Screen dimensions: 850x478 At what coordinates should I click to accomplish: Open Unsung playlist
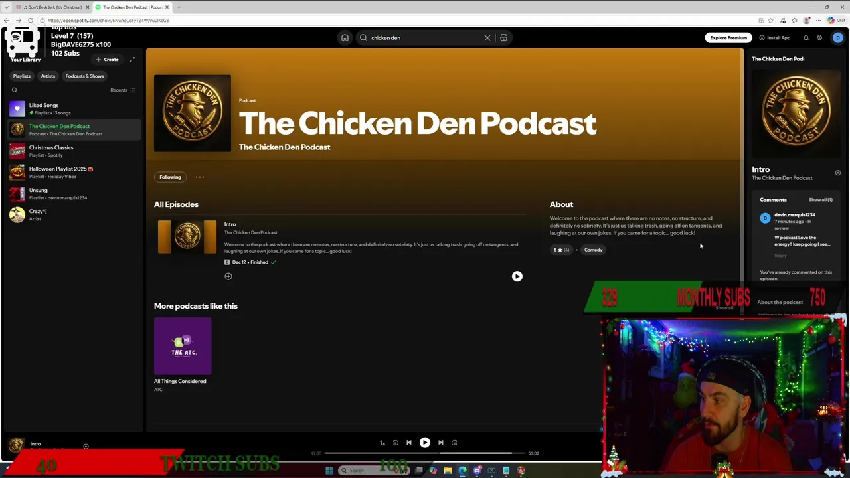point(74,194)
